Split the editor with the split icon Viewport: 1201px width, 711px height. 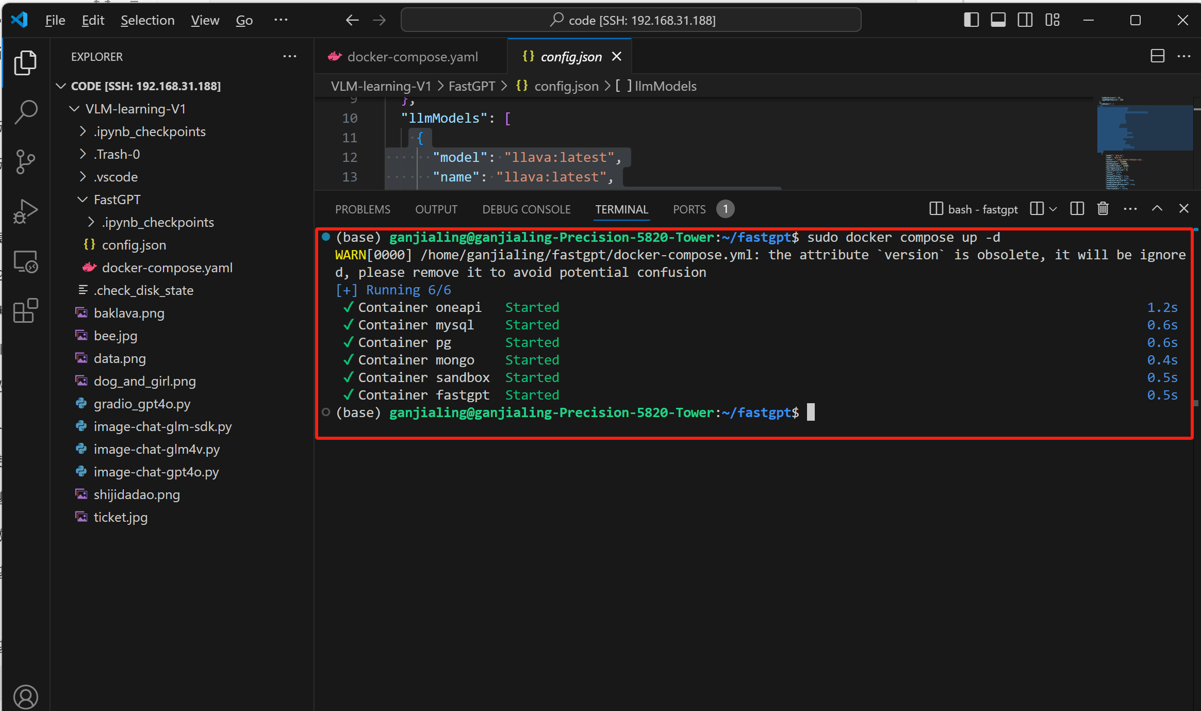pos(1158,56)
